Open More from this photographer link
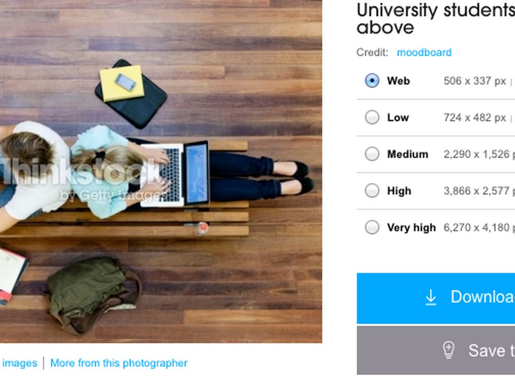 [119, 363]
